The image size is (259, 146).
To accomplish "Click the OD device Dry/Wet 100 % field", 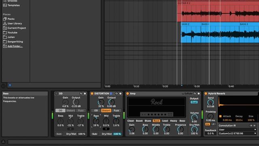I will (82, 134).
